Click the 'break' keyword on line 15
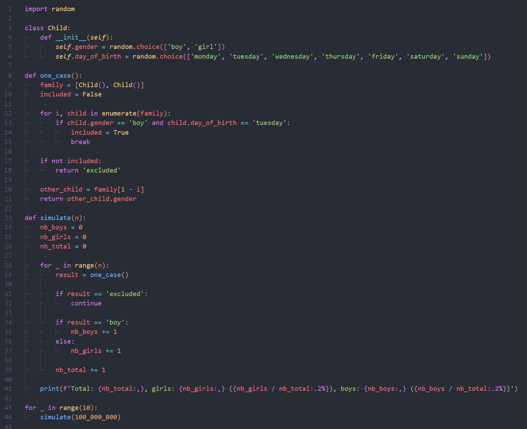527x429 pixels. (80, 142)
